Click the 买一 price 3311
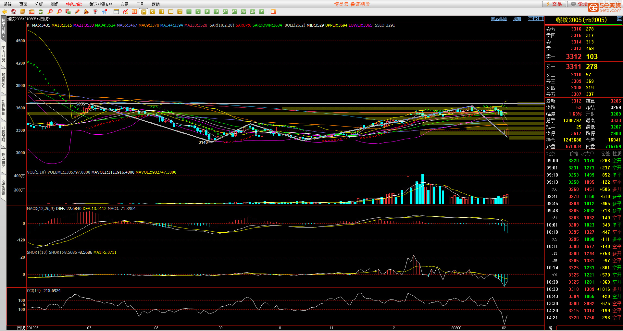The width and height of the screenshot is (623, 331). 574,67
